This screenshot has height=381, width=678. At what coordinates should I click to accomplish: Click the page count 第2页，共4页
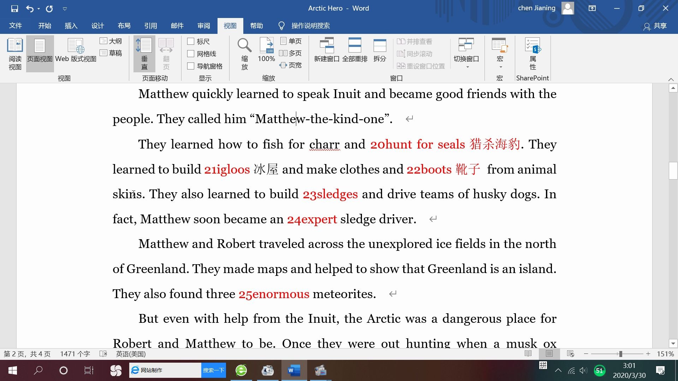click(x=27, y=354)
